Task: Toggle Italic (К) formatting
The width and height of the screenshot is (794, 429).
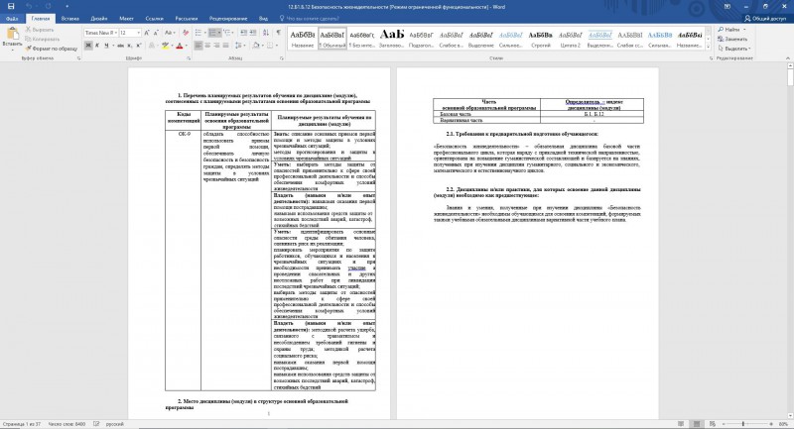Action: 97,46
